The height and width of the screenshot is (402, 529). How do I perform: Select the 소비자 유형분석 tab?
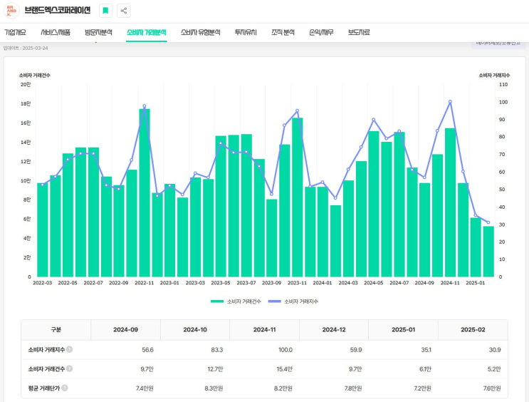point(200,33)
